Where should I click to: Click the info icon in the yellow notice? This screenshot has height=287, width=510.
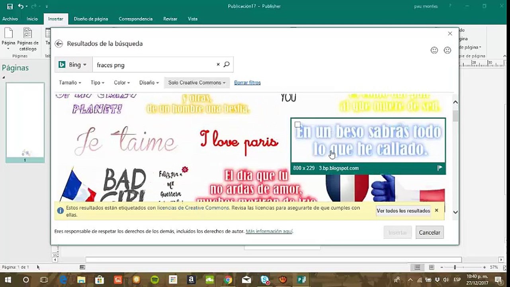tap(60, 210)
